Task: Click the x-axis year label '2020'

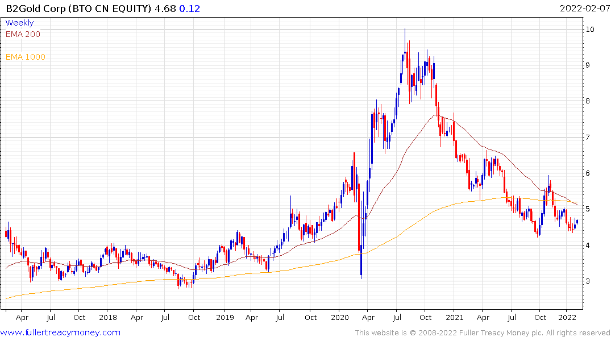Action: 340,317
